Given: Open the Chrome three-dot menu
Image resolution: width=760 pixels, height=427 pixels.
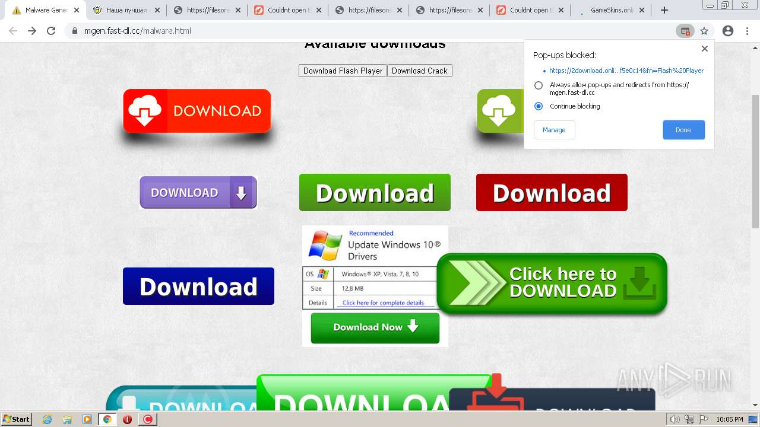Looking at the screenshot, I should [748, 31].
